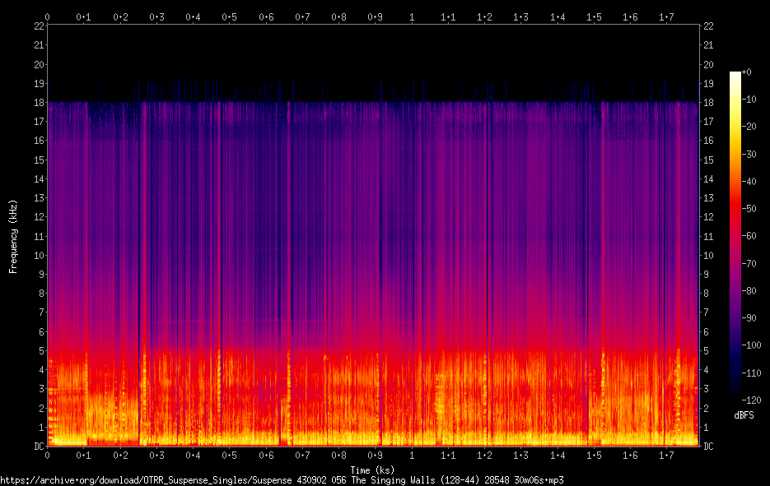The height and width of the screenshot is (486, 770).
Task: Click the -120 label on the dBFS scale
Action: [751, 400]
